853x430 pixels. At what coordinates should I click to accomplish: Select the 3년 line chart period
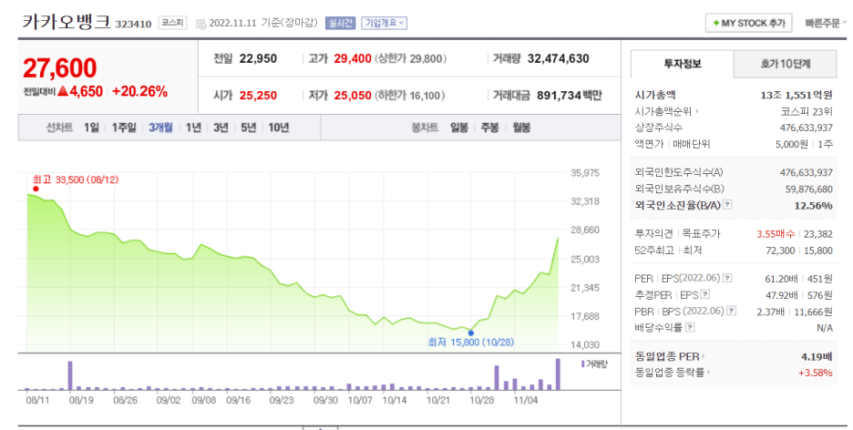(221, 128)
